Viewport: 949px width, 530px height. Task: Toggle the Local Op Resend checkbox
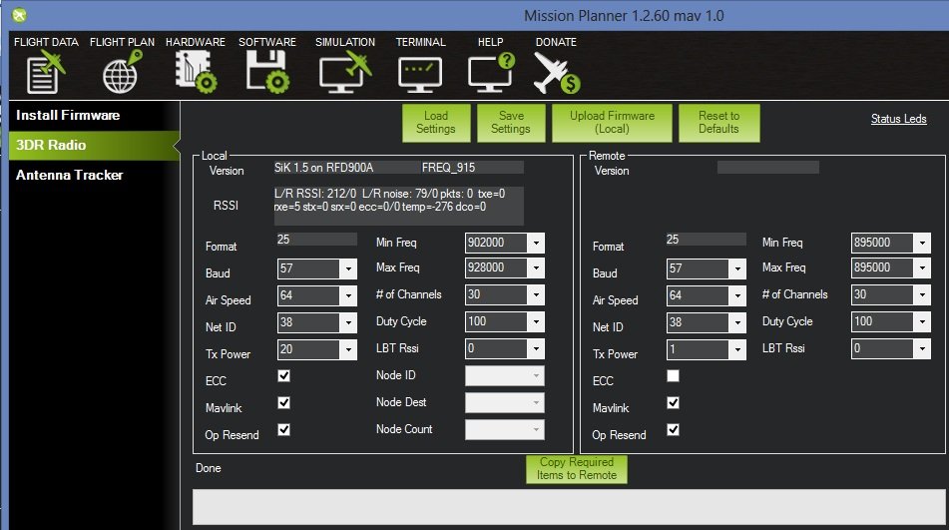coord(283,429)
